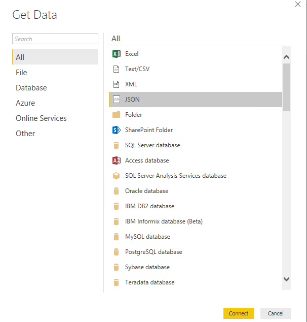The width and height of the screenshot is (307, 322).
Task: Click the red Access database icon
Action: click(x=116, y=160)
